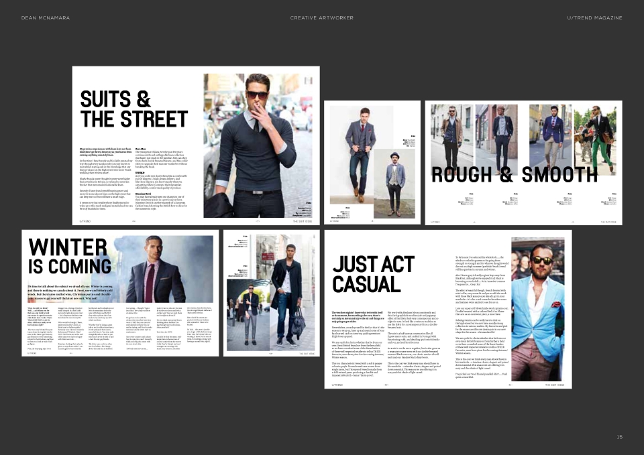Click the Winter Is Coming intro paragraph

click(x=70, y=293)
